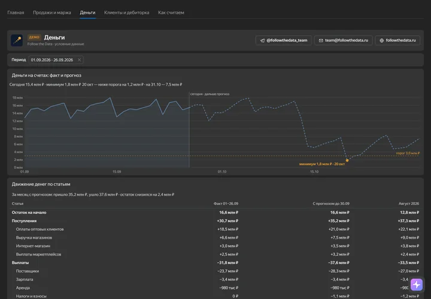Screen dimensions: 431x299
Task: Select row 'Выплаты маркетплейсов'
Action: click(215, 254)
